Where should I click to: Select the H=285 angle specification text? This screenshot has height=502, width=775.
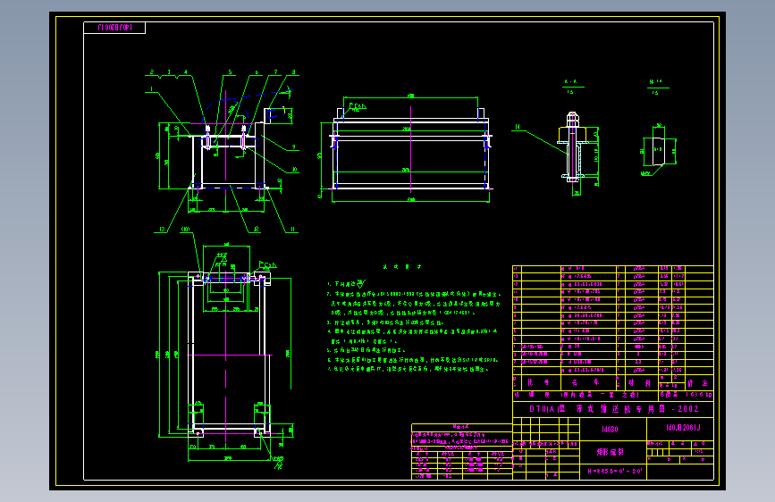tap(615, 472)
